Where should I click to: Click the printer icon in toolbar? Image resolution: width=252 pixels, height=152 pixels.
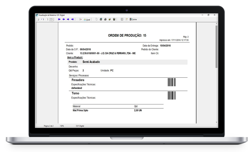(x=105, y=19)
